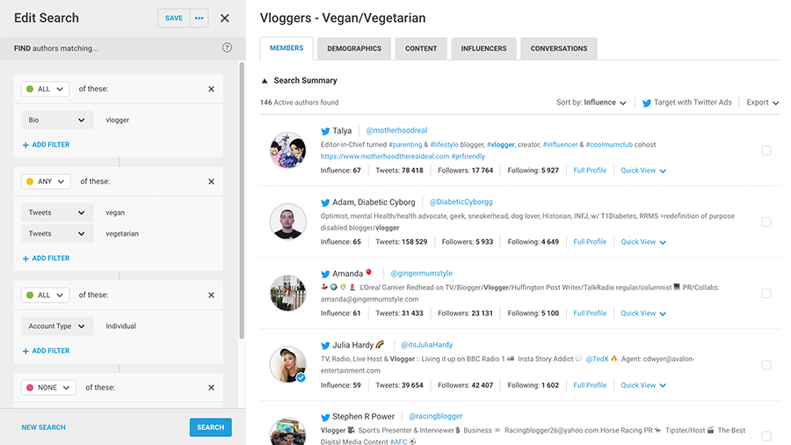Open the Bio filter type dropdown
Image resolution: width=791 pixels, height=445 pixels.
(x=57, y=120)
